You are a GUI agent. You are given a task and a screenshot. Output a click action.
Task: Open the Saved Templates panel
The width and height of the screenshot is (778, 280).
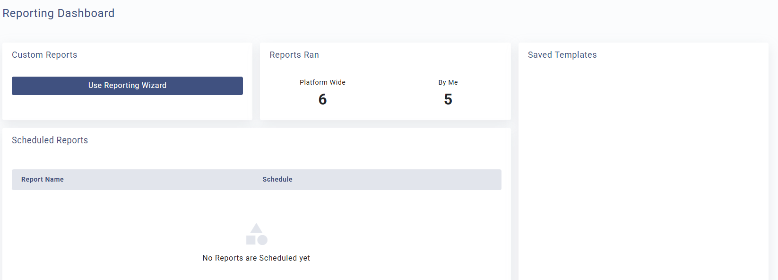(562, 55)
